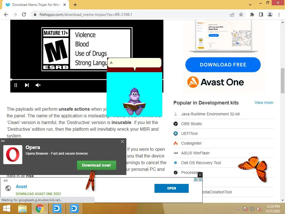
Task: Unmute the video player
Action: 38,85
